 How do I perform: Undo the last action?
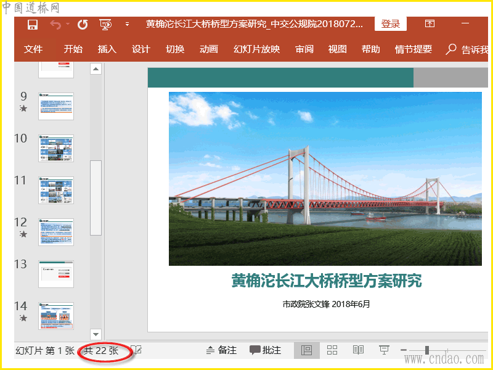click(55, 25)
